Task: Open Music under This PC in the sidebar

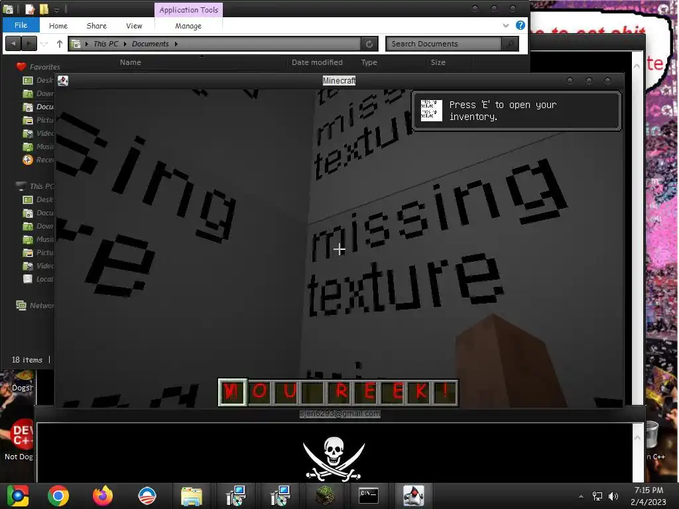Action: click(38, 239)
